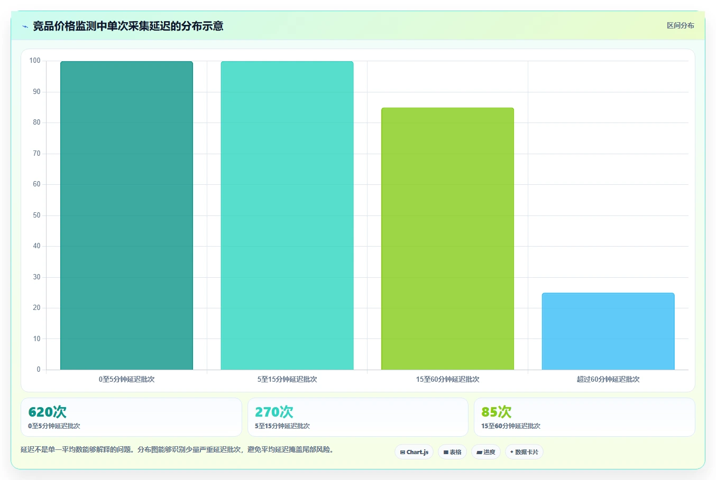Select the 270次 data card
Image resolution: width=716 pixels, height=480 pixels.
[x=358, y=417]
